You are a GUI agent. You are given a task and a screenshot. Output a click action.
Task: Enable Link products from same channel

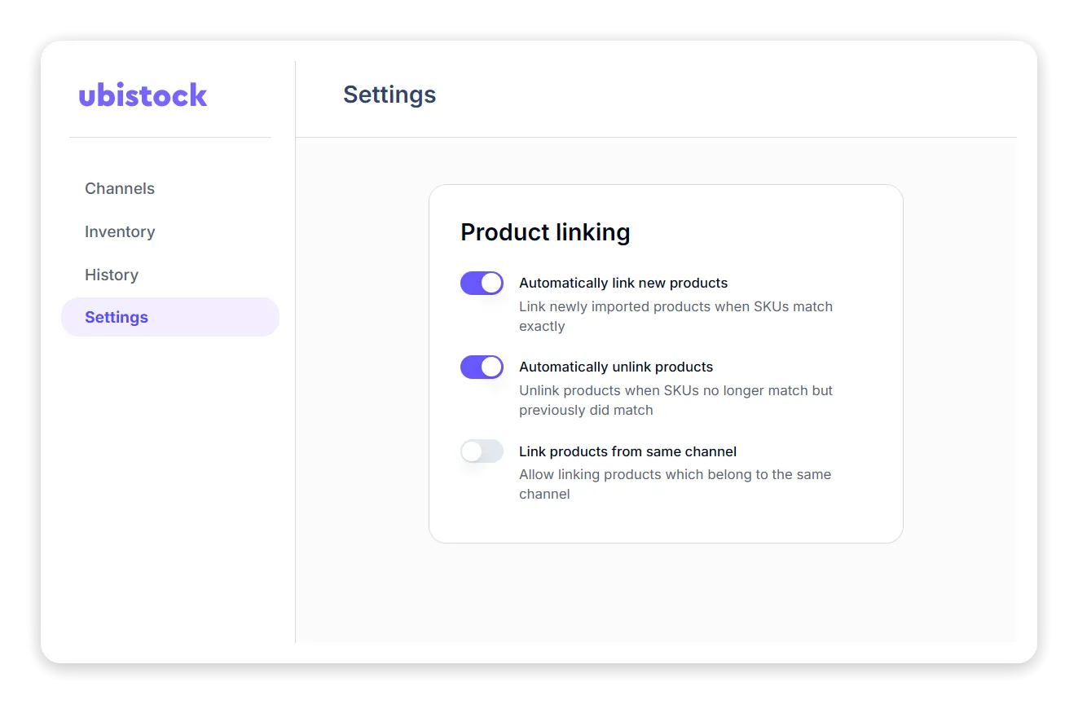[482, 451]
